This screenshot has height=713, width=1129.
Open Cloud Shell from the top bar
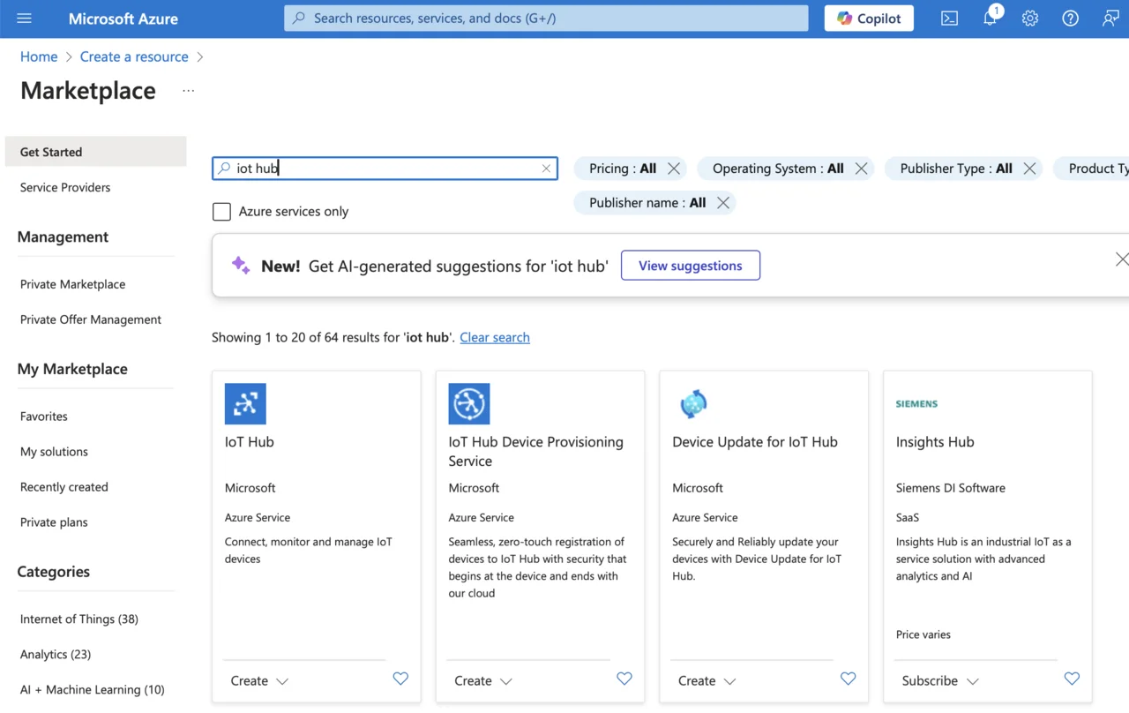tap(949, 19)
